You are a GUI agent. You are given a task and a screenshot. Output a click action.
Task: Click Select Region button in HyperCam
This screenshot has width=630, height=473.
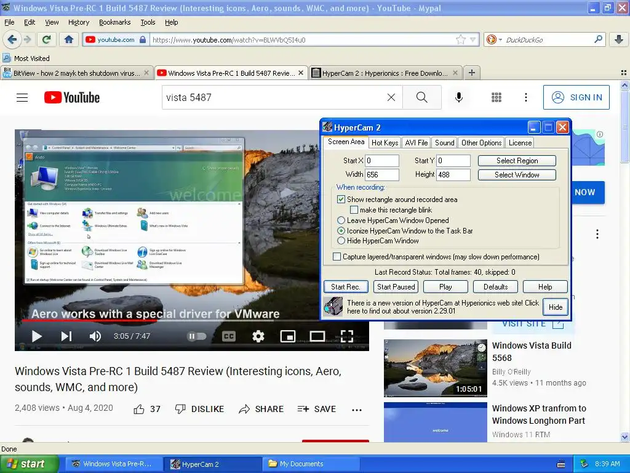517,161
